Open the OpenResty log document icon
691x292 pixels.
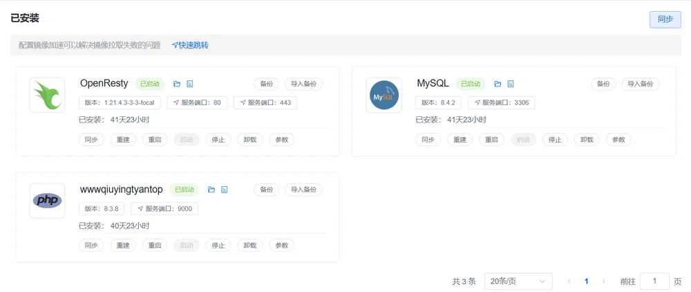(190, 84)
